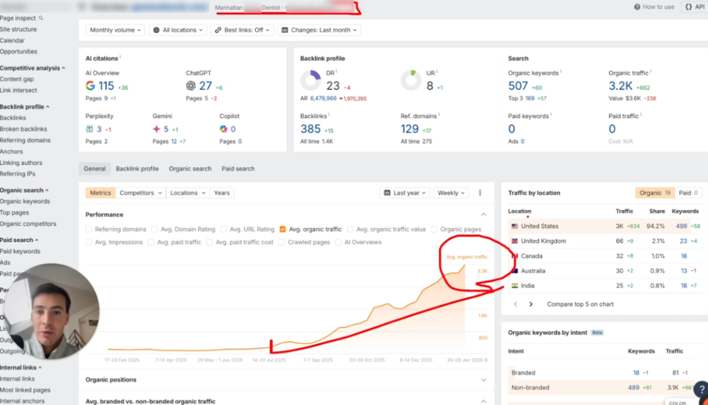Click the API button
This screenshot has height=405, width=708.
tap(694, 7)
